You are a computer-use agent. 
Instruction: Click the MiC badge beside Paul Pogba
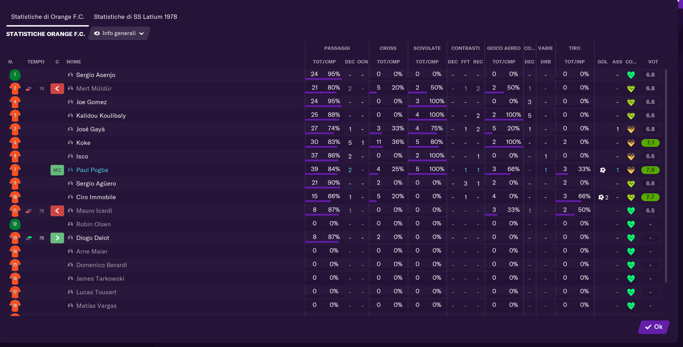(57, 170)
